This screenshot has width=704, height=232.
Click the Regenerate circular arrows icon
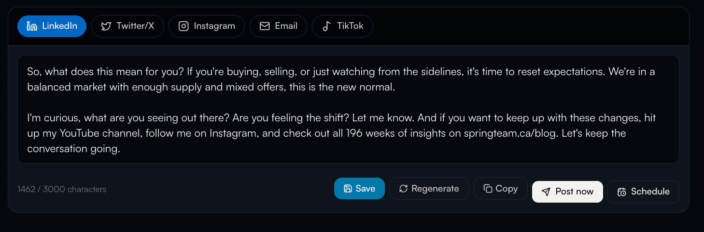pyautogui.click(x=403, y=189)
